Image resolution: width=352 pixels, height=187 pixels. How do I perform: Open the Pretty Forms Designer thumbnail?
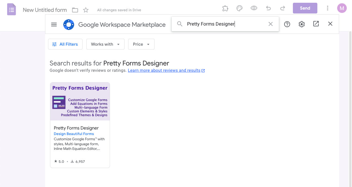pos(80,101)
